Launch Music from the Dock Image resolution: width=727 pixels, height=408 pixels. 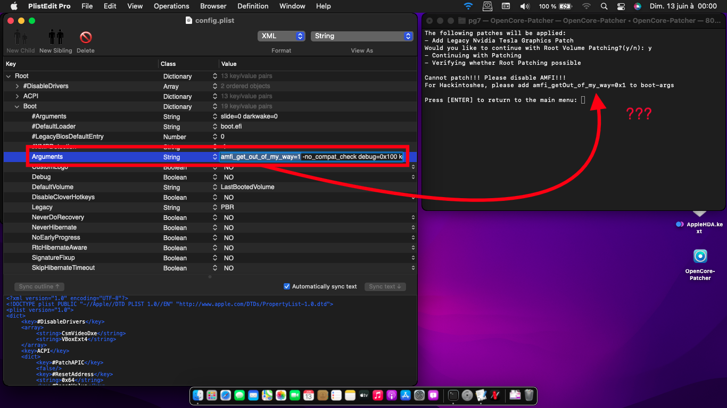pos(378,395)
